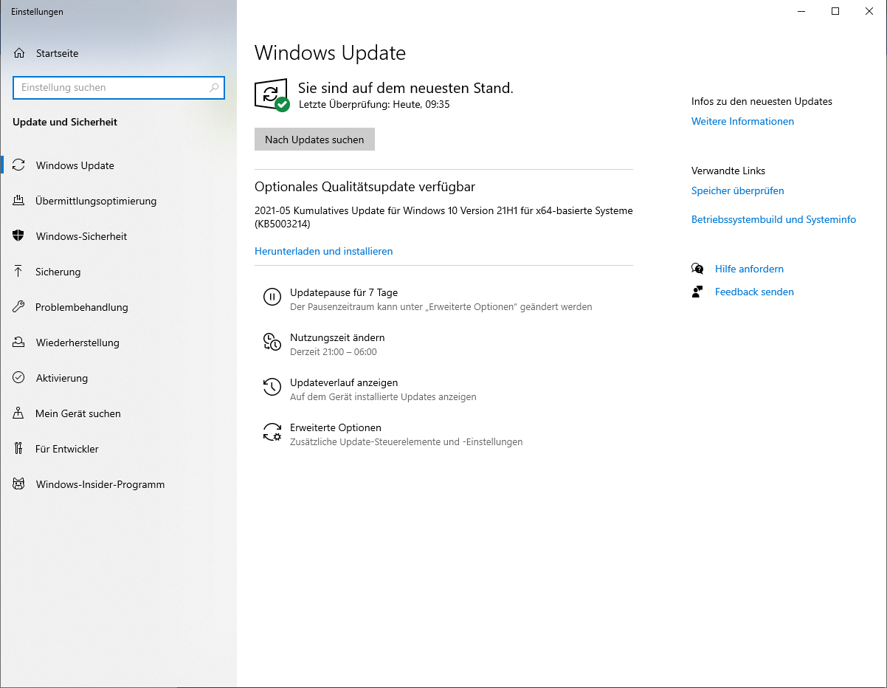
Task: Click the Derzeit 21:00 – 06:00 text
Action: click(334, 352)
